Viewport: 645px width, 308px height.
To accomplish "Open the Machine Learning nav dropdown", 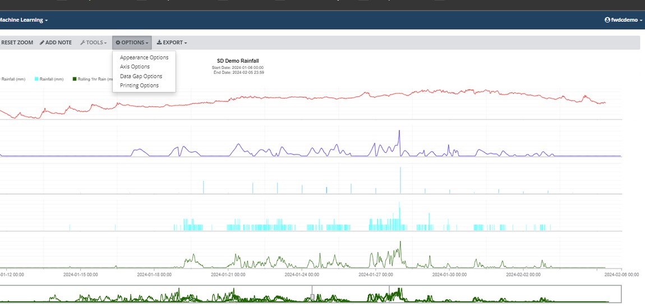I will 24,20.
